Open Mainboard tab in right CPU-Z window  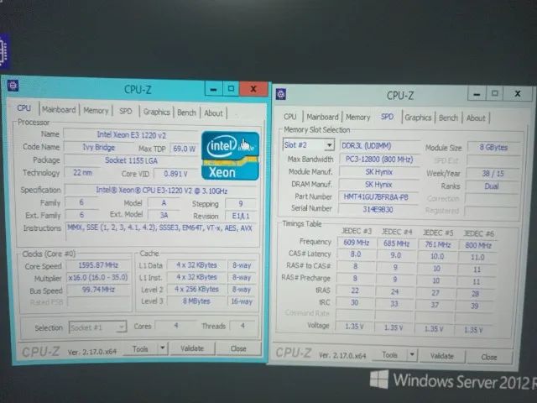tap(322, 117)
